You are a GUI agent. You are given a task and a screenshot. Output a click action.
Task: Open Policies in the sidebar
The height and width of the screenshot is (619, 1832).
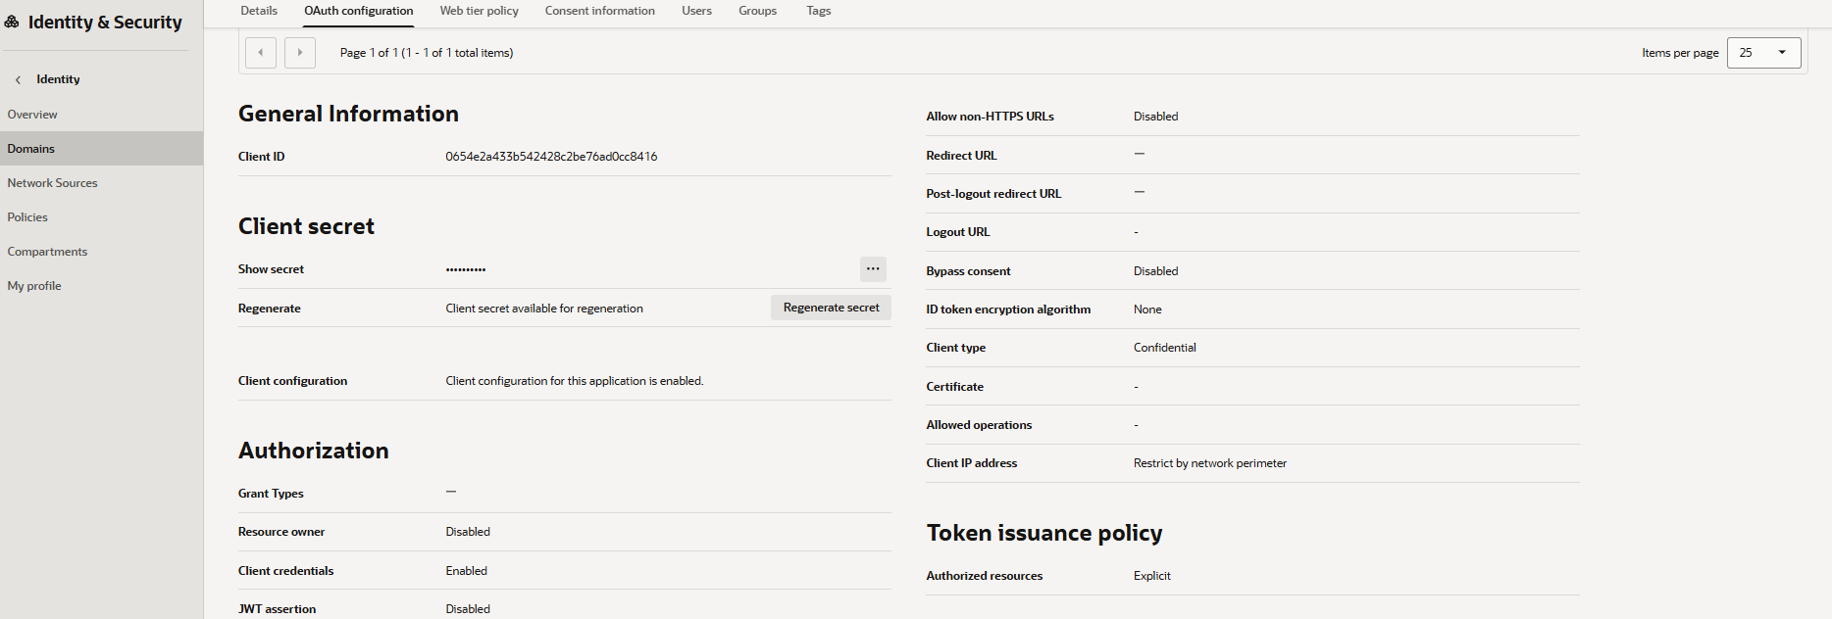coord(27,217)
